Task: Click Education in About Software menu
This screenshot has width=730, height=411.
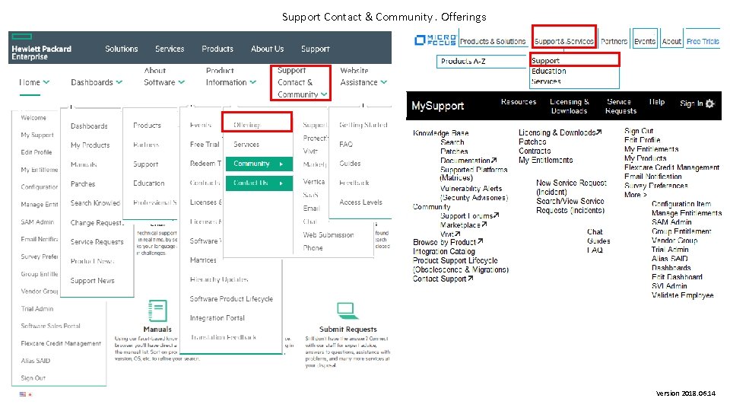Action: (148, 183)
